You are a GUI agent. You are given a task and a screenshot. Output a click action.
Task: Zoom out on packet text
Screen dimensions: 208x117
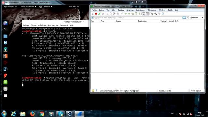[155, 14]
